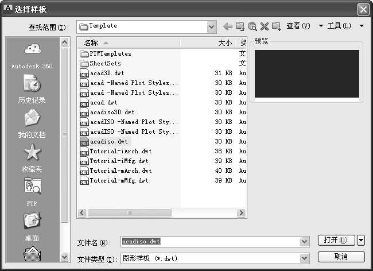Sort files by 名称 column header
Screen dimensions: 373x271
tap(129, 43)
